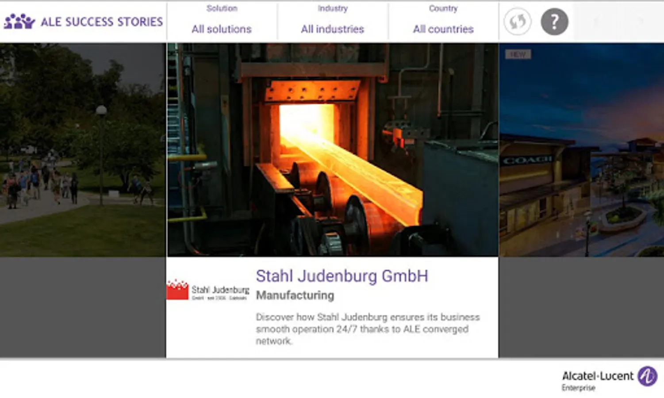
Task: Open the steel furnace story image
Action: click(x=332, y=149)
